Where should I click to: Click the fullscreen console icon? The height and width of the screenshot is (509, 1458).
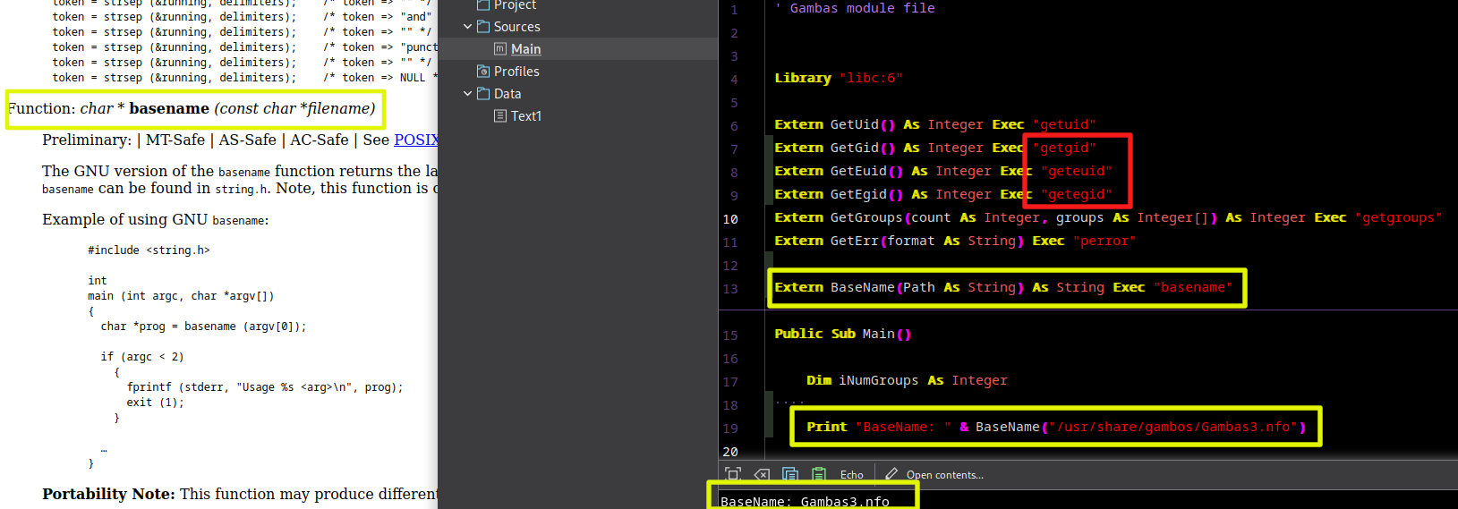(x=733, y=474)
